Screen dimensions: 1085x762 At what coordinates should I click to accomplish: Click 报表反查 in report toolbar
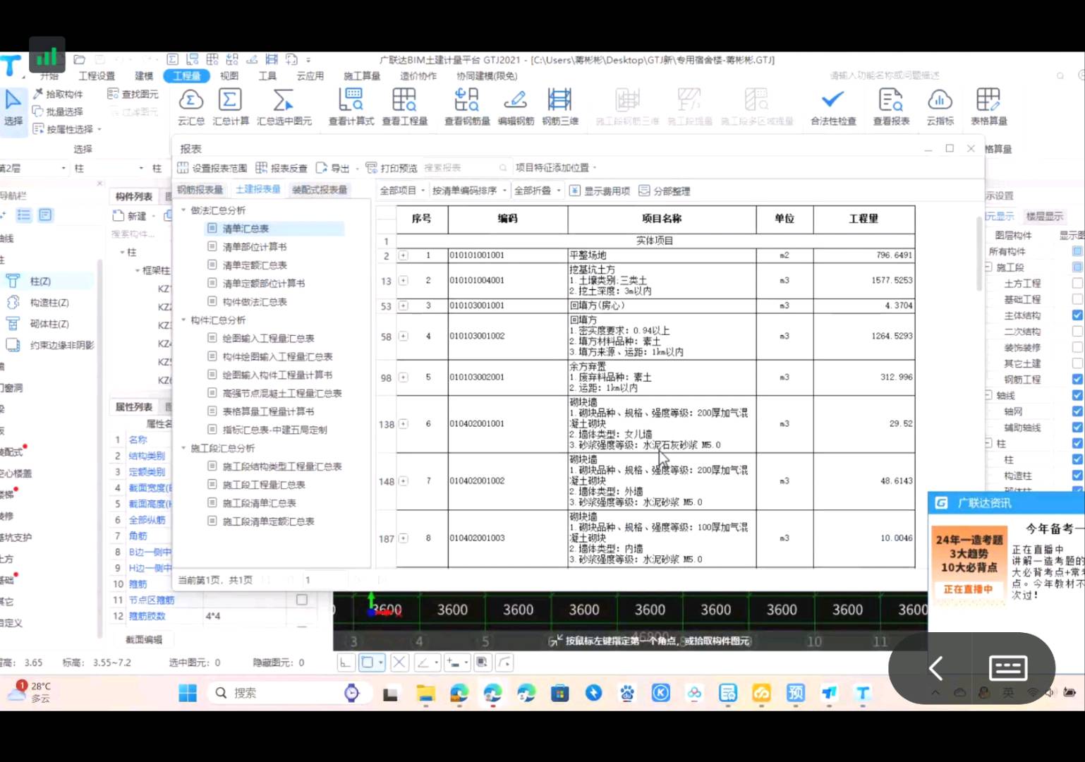click(281, 168)
